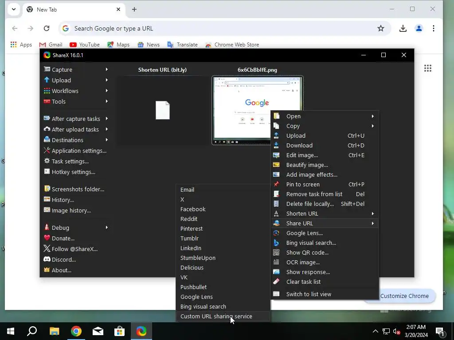Choose Reddit in the Share URL submenu
The image size is (454, 340).
(x=223, y=219)
